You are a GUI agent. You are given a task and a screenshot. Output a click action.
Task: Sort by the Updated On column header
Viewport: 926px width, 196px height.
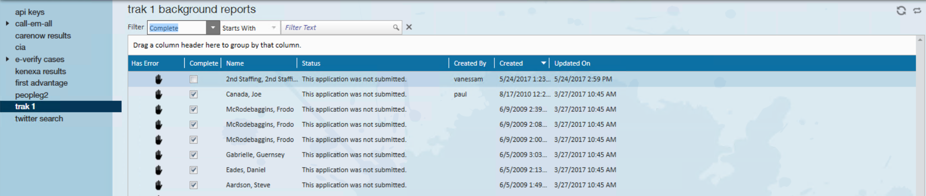click(572, 63)
